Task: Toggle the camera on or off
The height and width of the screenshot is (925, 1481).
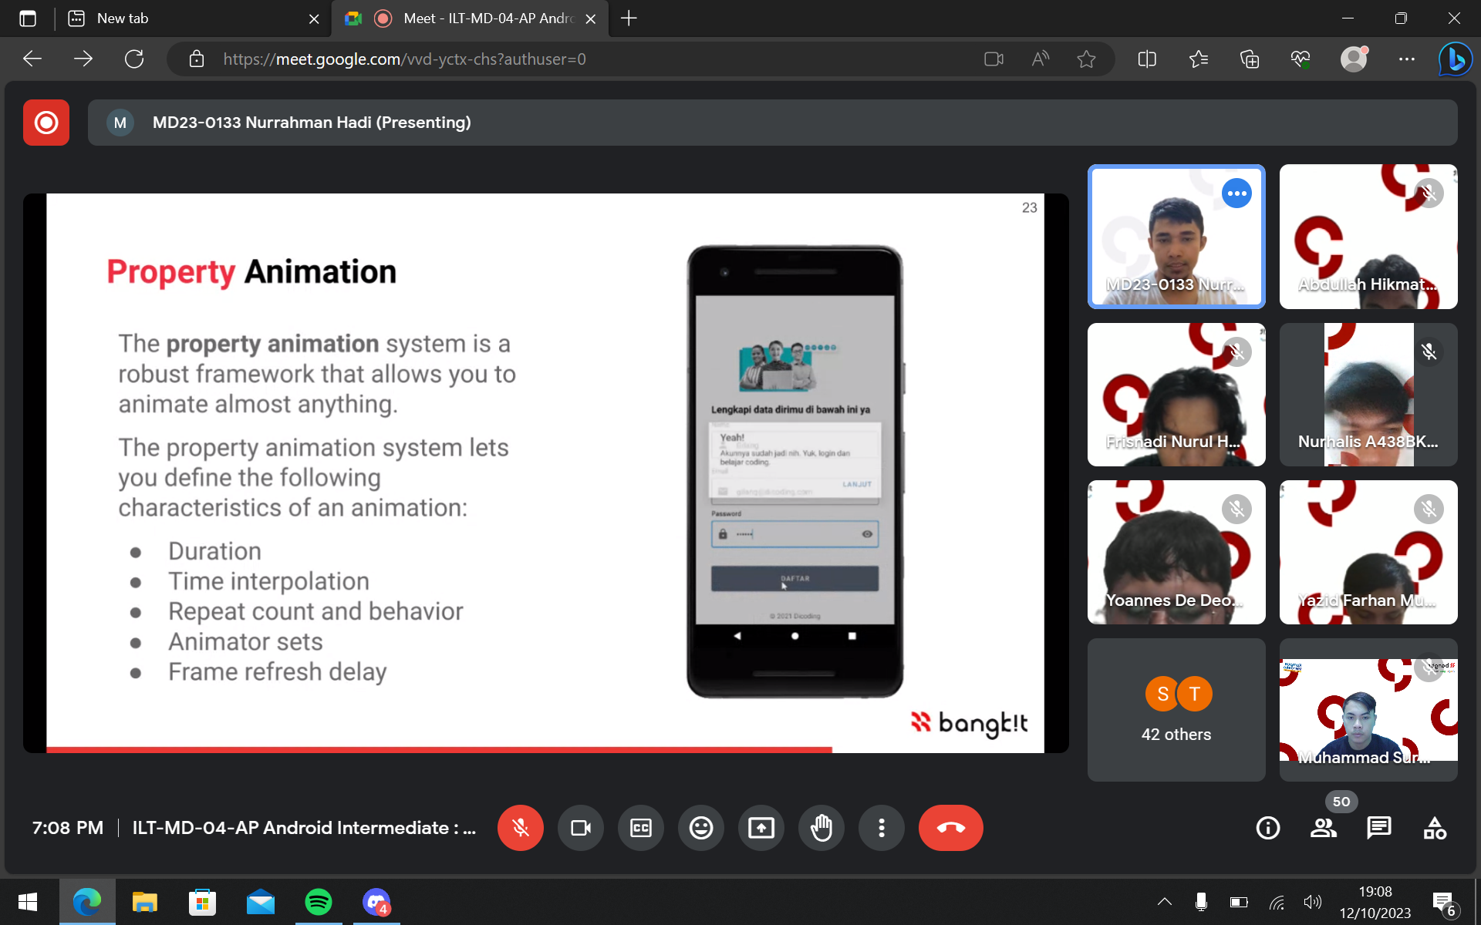Action: (x=580, y=828)
